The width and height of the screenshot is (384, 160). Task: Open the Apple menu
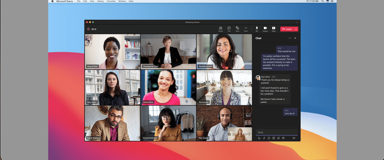[x=52, y=1]
